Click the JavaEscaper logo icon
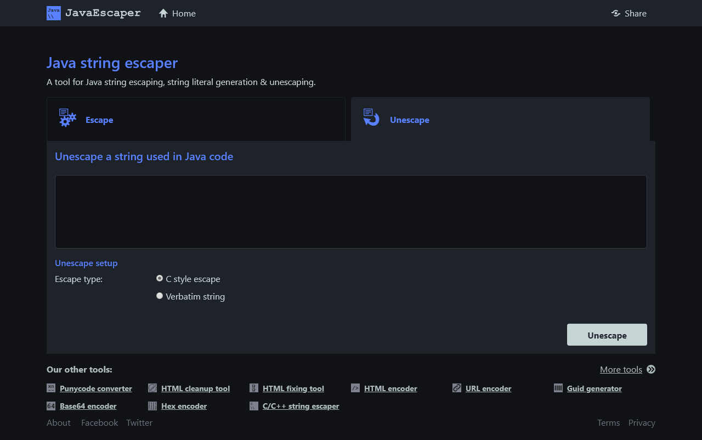Viewport: 702px width, 440px height. [54, 13]
